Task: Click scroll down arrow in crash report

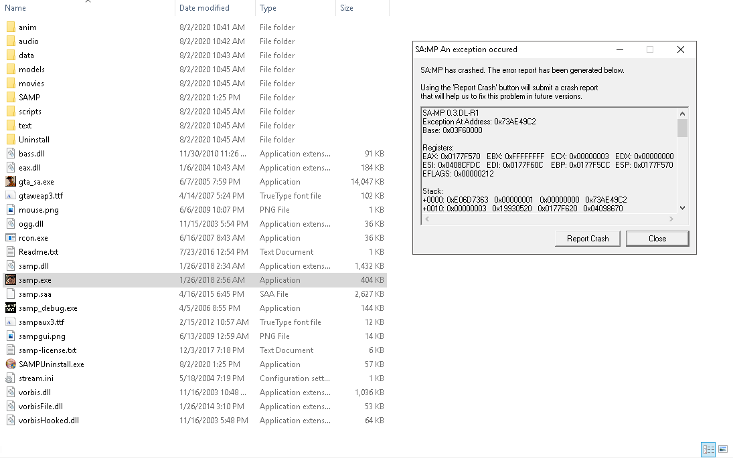Action: click(683, 208)
